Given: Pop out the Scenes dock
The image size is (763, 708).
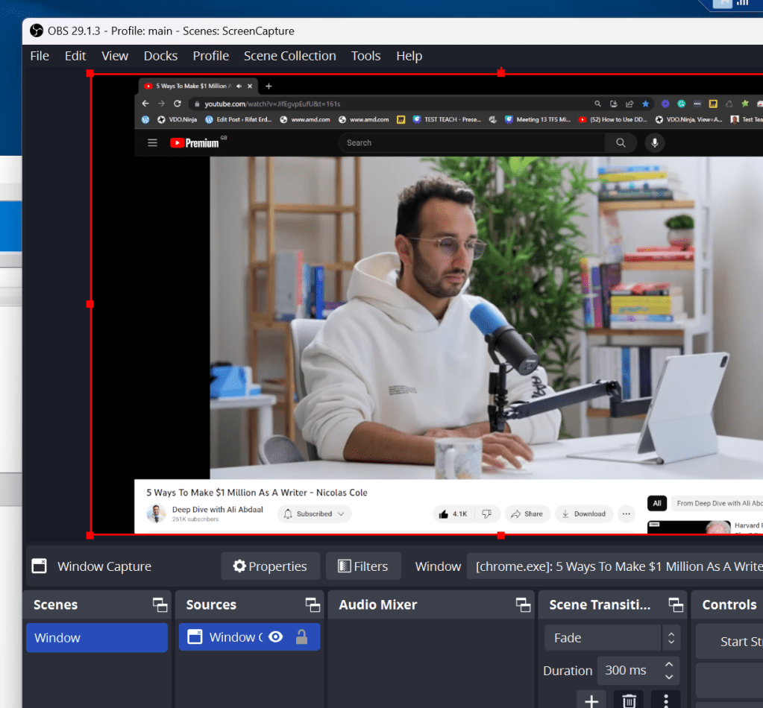Looking at the screenshot, I should coord(160,605).
